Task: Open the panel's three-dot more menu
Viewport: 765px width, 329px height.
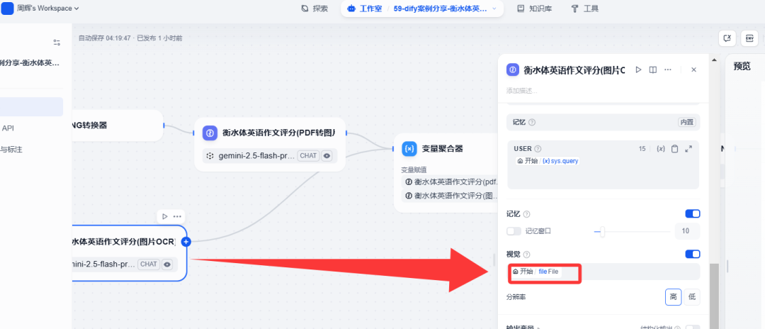Action: point(668,69)
